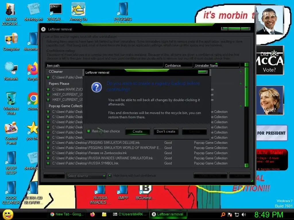The width and height of the screenshot is (294, 220).
Task: Toggle Hide items with bad confidence checkbox
Action: (110, 176)
